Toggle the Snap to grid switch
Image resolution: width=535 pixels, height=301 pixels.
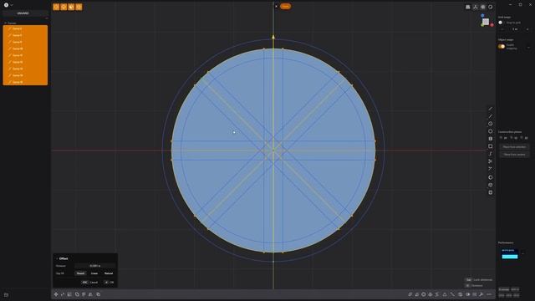501,23
